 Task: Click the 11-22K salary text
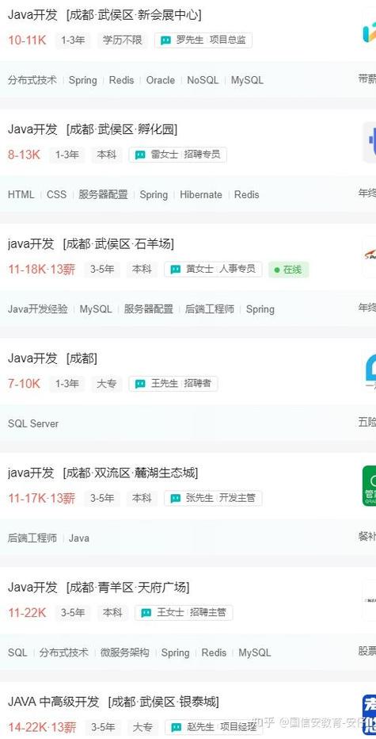[x=27, y=613]
